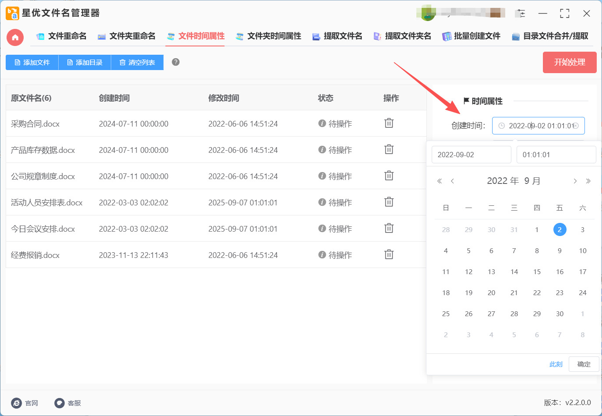Open 客服 customer service chat icon
The image size is (602, 416).
tap(60, 403)
